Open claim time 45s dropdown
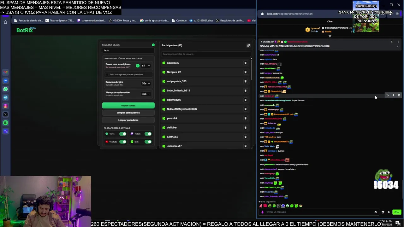The width and height of the screenshot is (404, 227). click(x=146, y=94)
